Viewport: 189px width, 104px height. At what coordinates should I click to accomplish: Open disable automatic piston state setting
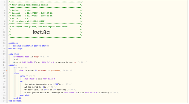pyautogui.click(x=31, y=46)
